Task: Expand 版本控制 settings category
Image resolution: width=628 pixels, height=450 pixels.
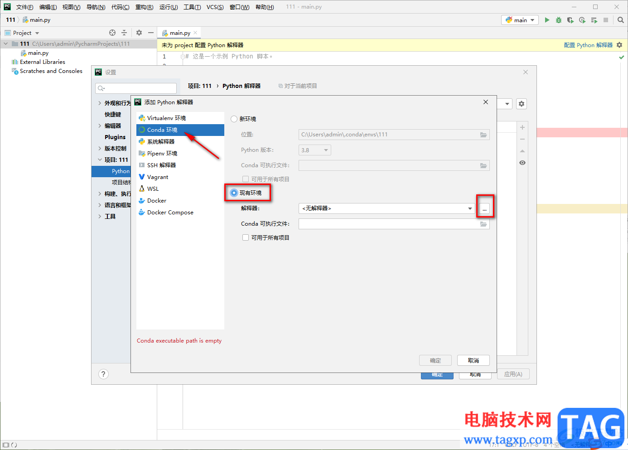Action: 100,148
